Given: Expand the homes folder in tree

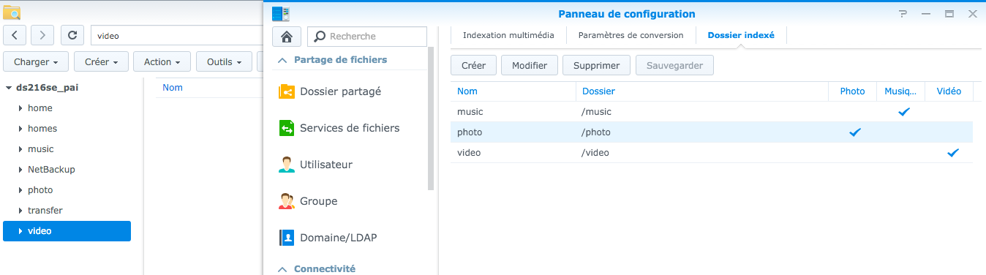Looking at the screenshot, I should pos(20,129).
